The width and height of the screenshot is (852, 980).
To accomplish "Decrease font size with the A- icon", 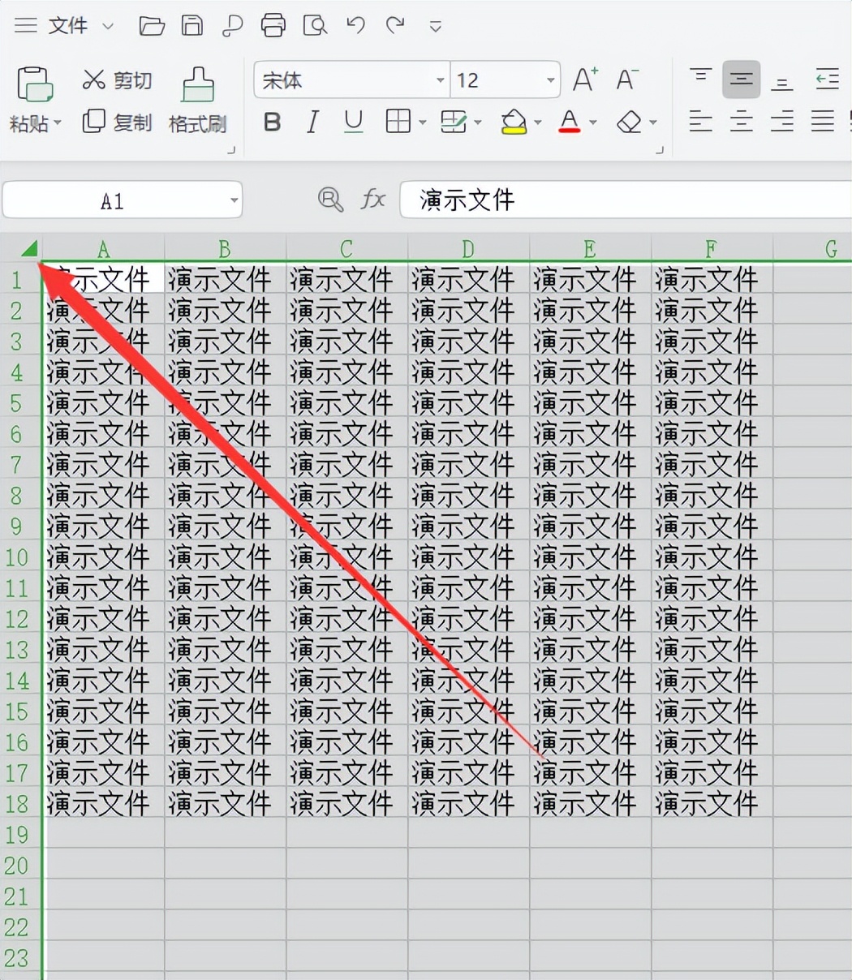I will 625,80.
